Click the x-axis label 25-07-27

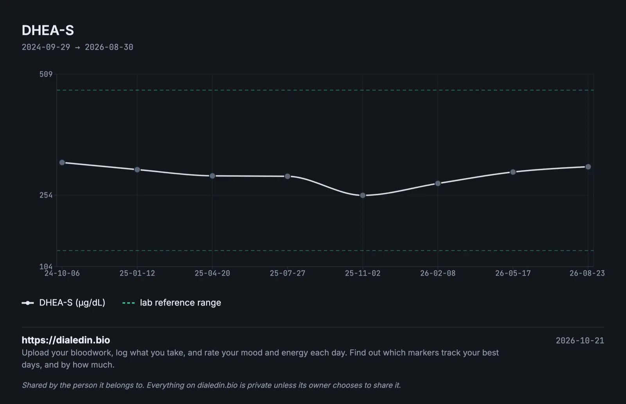pos(288,274)
